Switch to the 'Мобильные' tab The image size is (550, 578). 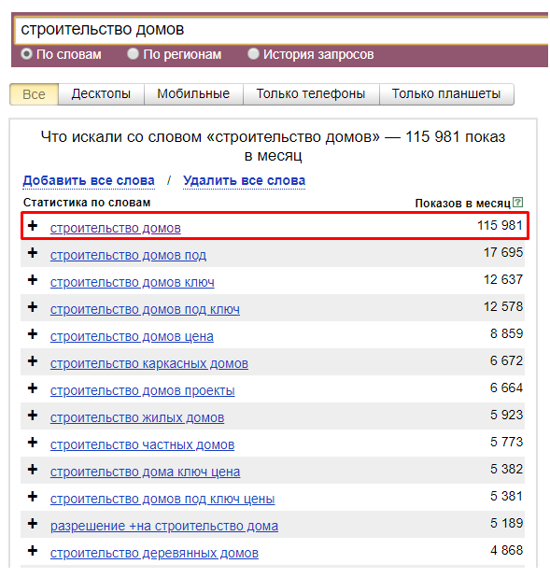[193, 94]
